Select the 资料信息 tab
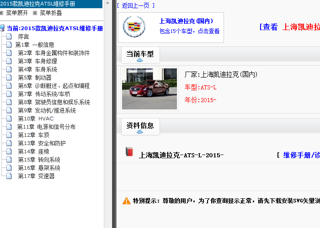This screenshot has height=228, width=320. pos(140,127)
